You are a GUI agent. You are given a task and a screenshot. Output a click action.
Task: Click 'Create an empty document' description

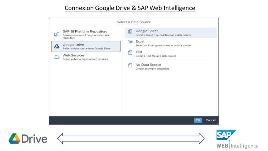click(152, 69)
